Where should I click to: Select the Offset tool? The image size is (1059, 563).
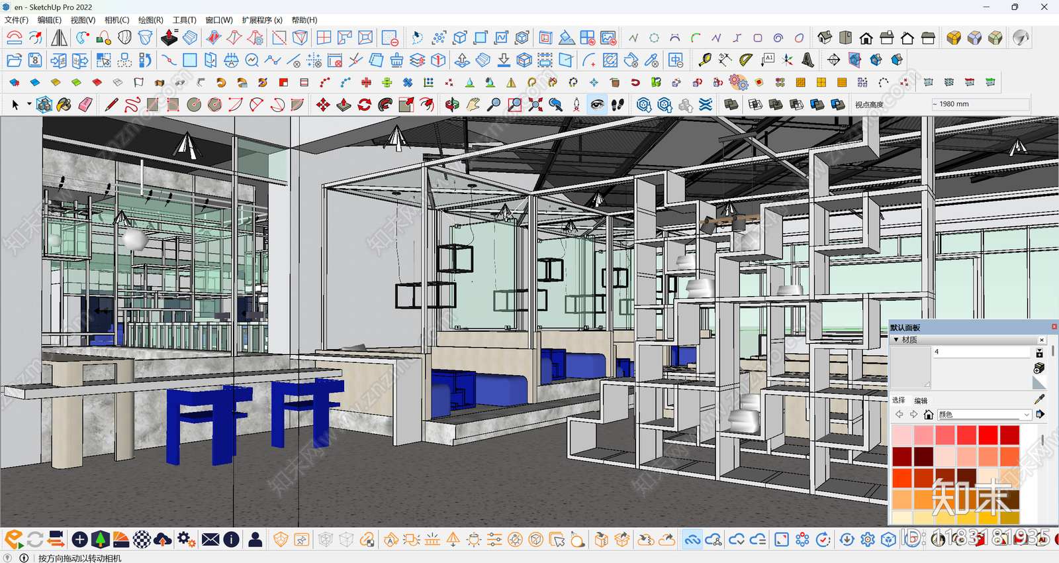427,105
